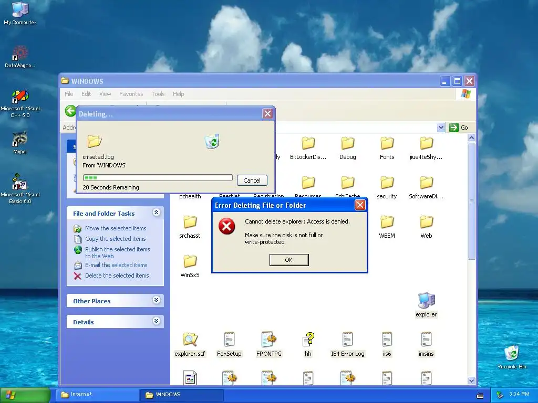Select the Microsoft Visual C++ 6.0 shortcut
The height and width of the screenshot is (403, 538).
click(x=20, y=104)
